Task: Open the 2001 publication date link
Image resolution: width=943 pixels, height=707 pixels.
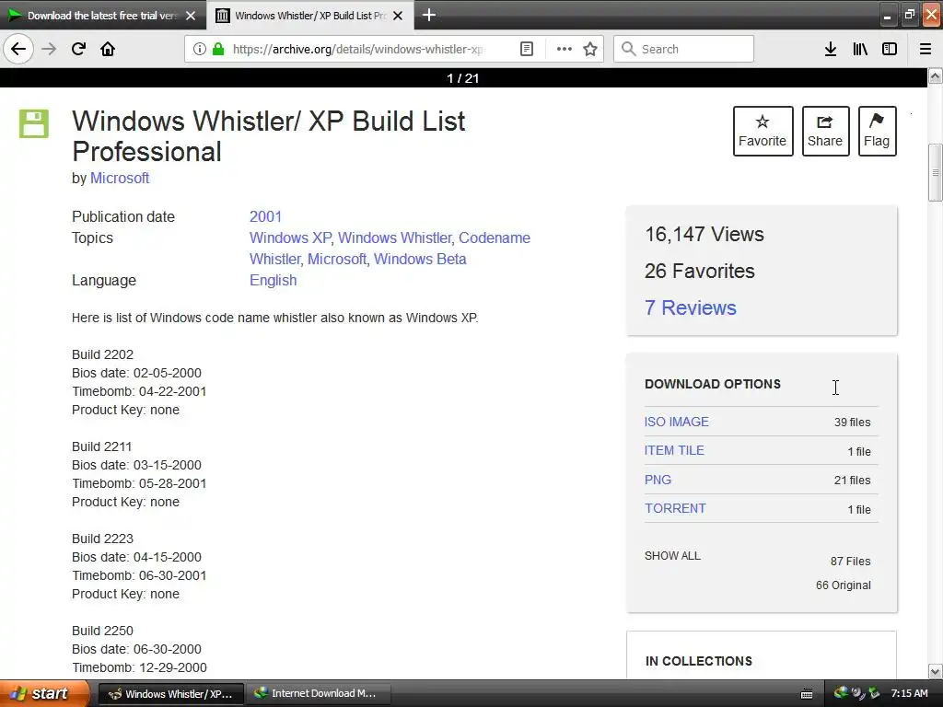Action: click(x=265, y=216)
